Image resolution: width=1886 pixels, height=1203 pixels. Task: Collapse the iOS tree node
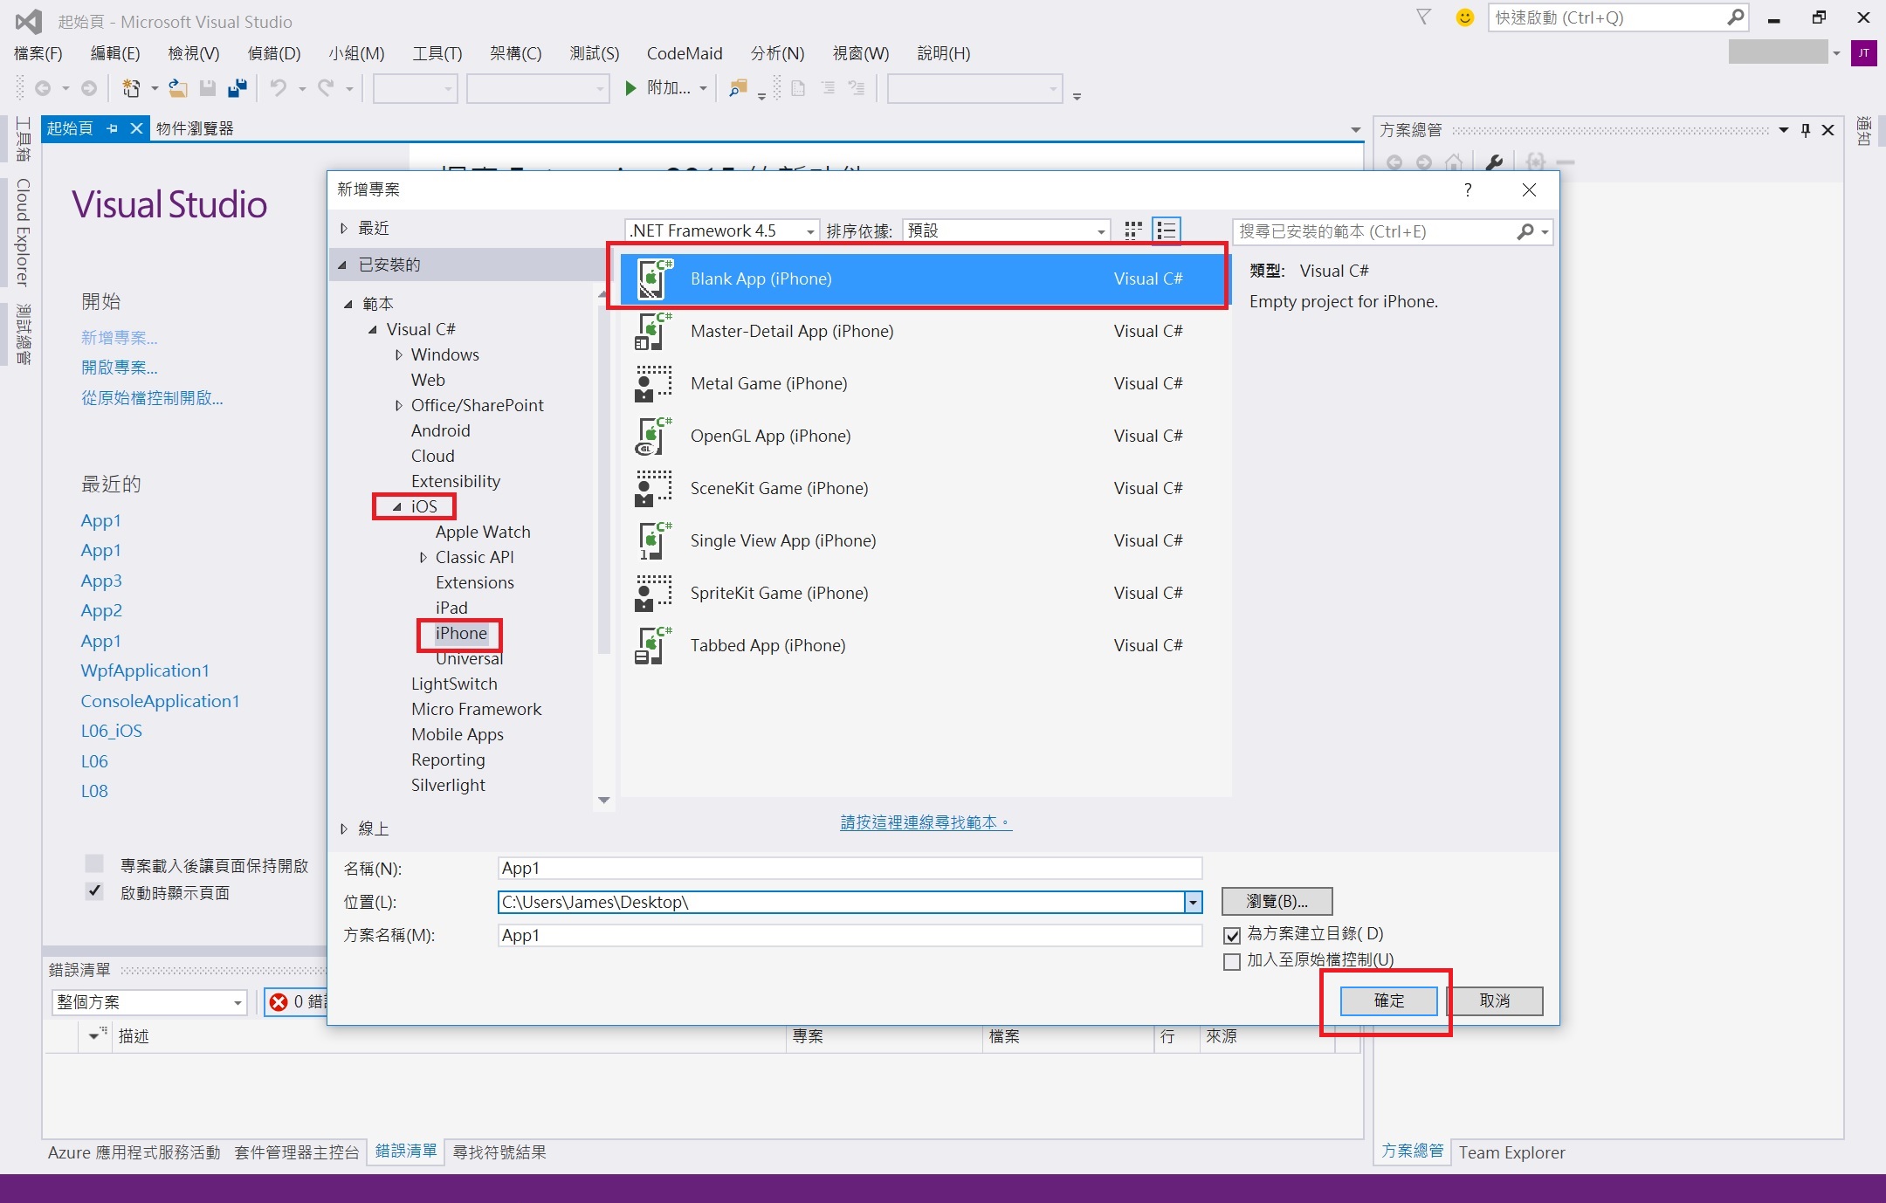pos(397,506)
